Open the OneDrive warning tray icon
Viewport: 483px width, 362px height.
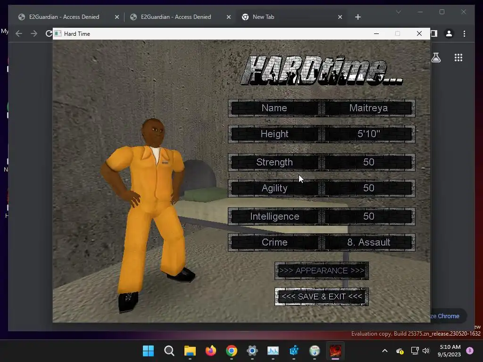coord(400,351)
